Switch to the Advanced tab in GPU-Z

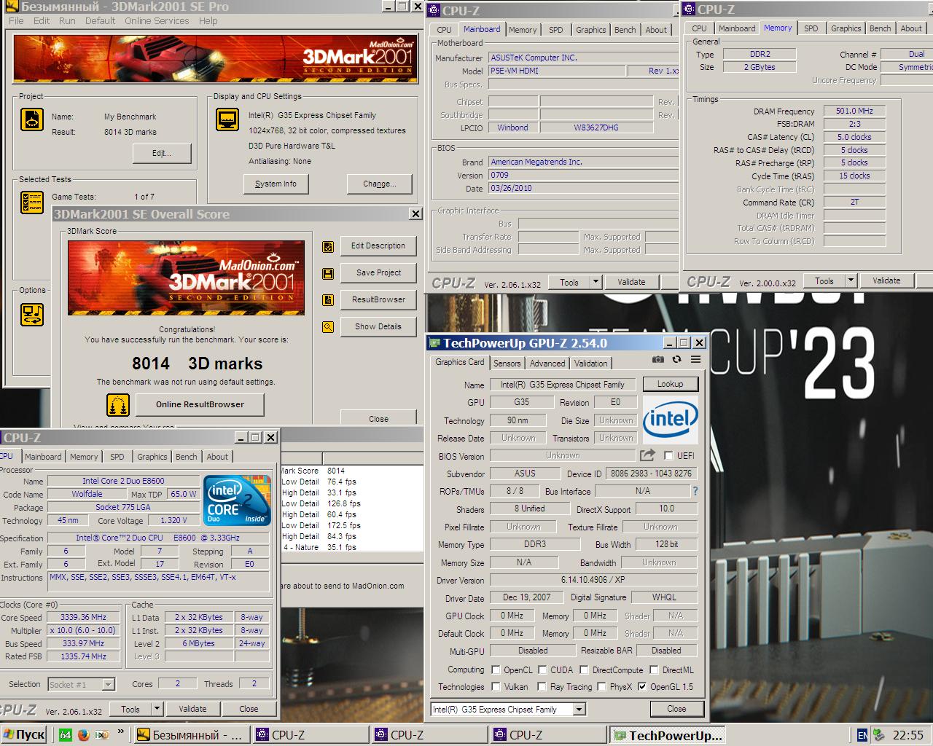coord(547,363)
